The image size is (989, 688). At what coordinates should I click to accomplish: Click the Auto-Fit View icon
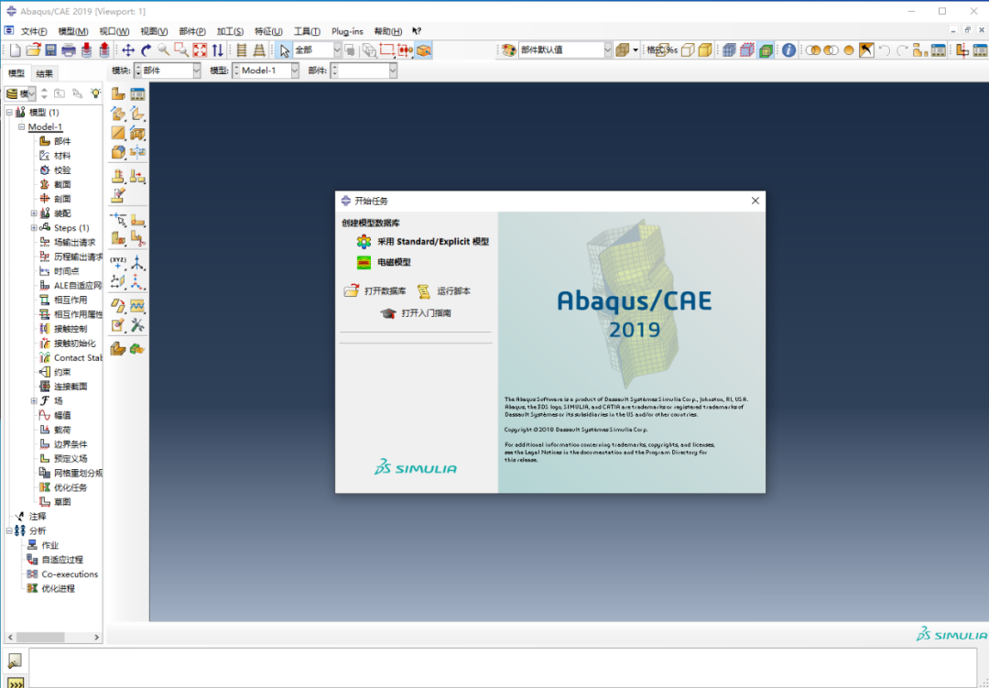tap(199, 50)
